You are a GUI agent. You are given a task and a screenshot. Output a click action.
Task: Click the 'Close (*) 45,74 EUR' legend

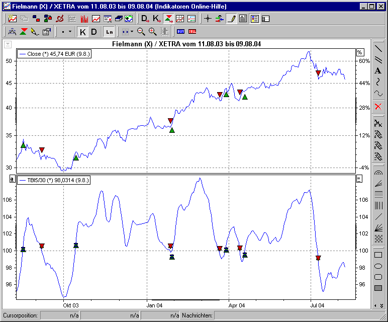coord(54,54)
